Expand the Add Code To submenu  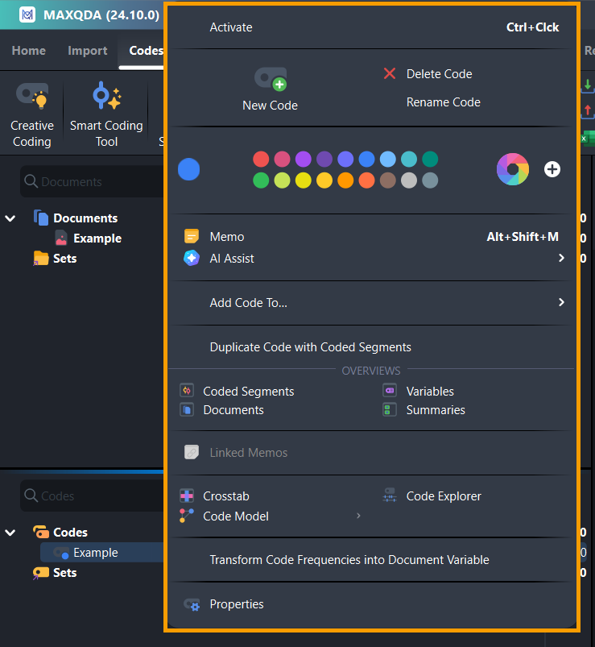coord(561,303)
